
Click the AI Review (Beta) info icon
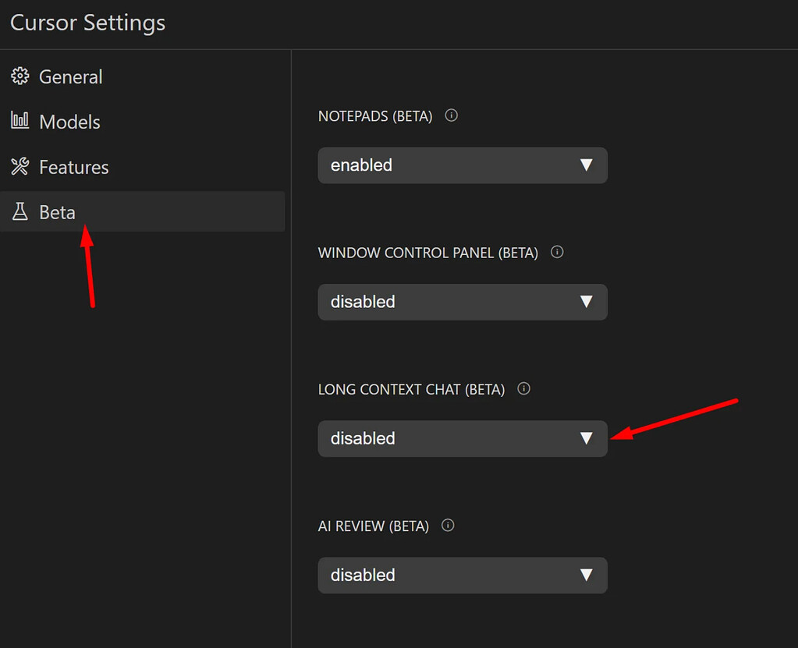447,526
